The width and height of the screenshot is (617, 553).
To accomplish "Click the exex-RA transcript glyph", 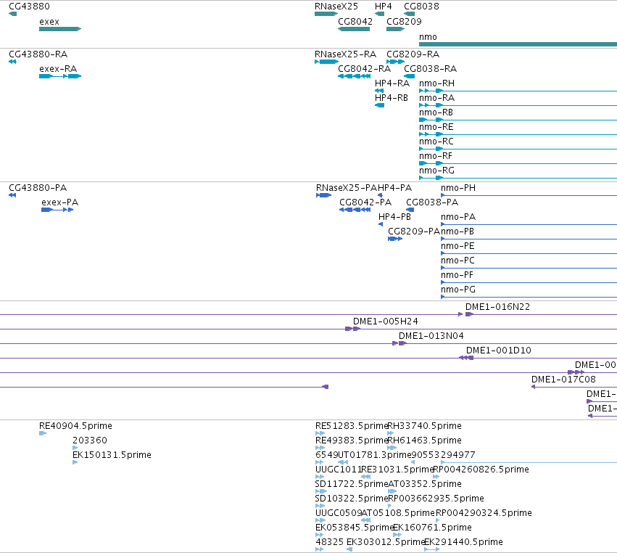I will click(60, 76).
